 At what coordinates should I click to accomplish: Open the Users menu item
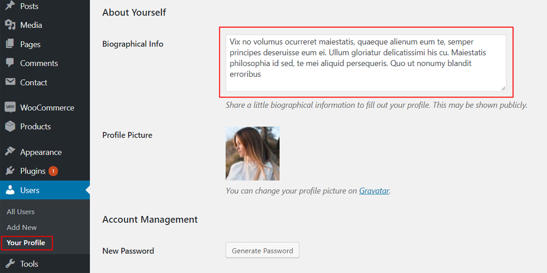pyautogui.click(x=30, y=190)
